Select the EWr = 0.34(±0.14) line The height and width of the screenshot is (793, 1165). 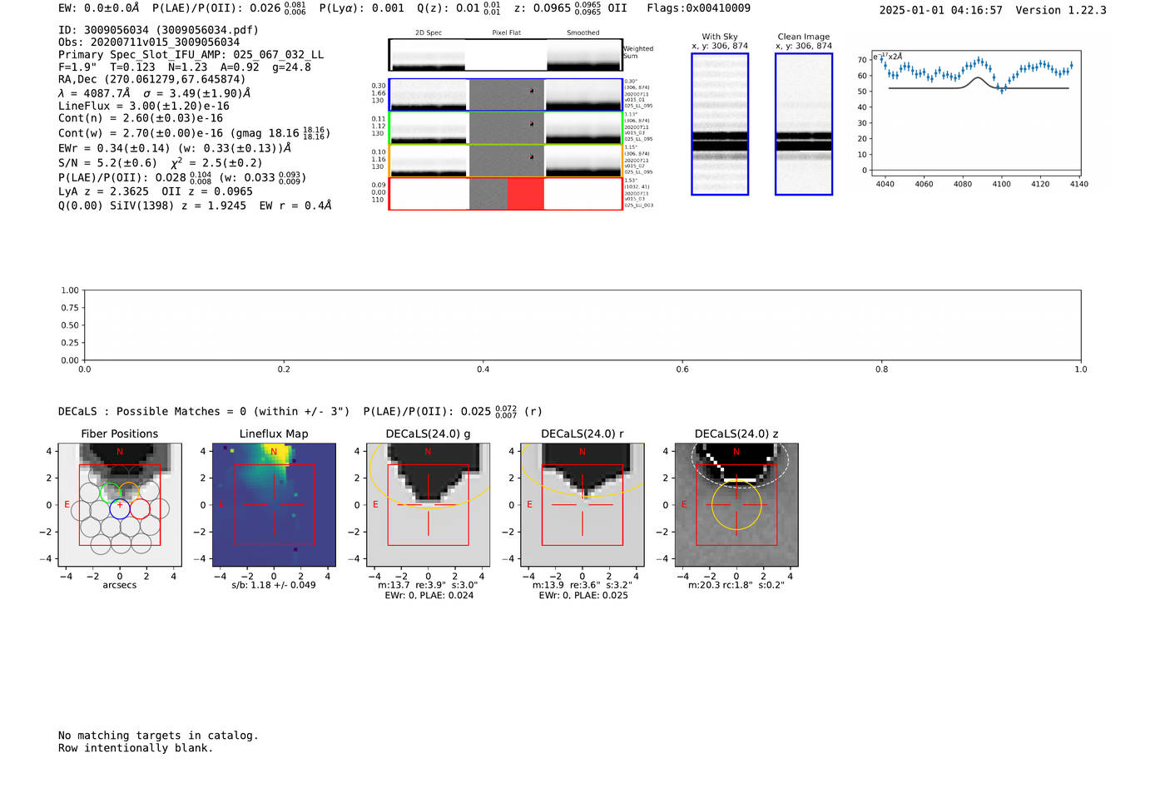(175, 148)
